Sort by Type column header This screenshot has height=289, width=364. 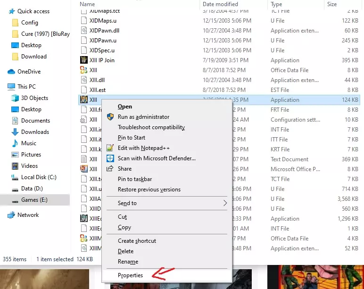[276, 4]
